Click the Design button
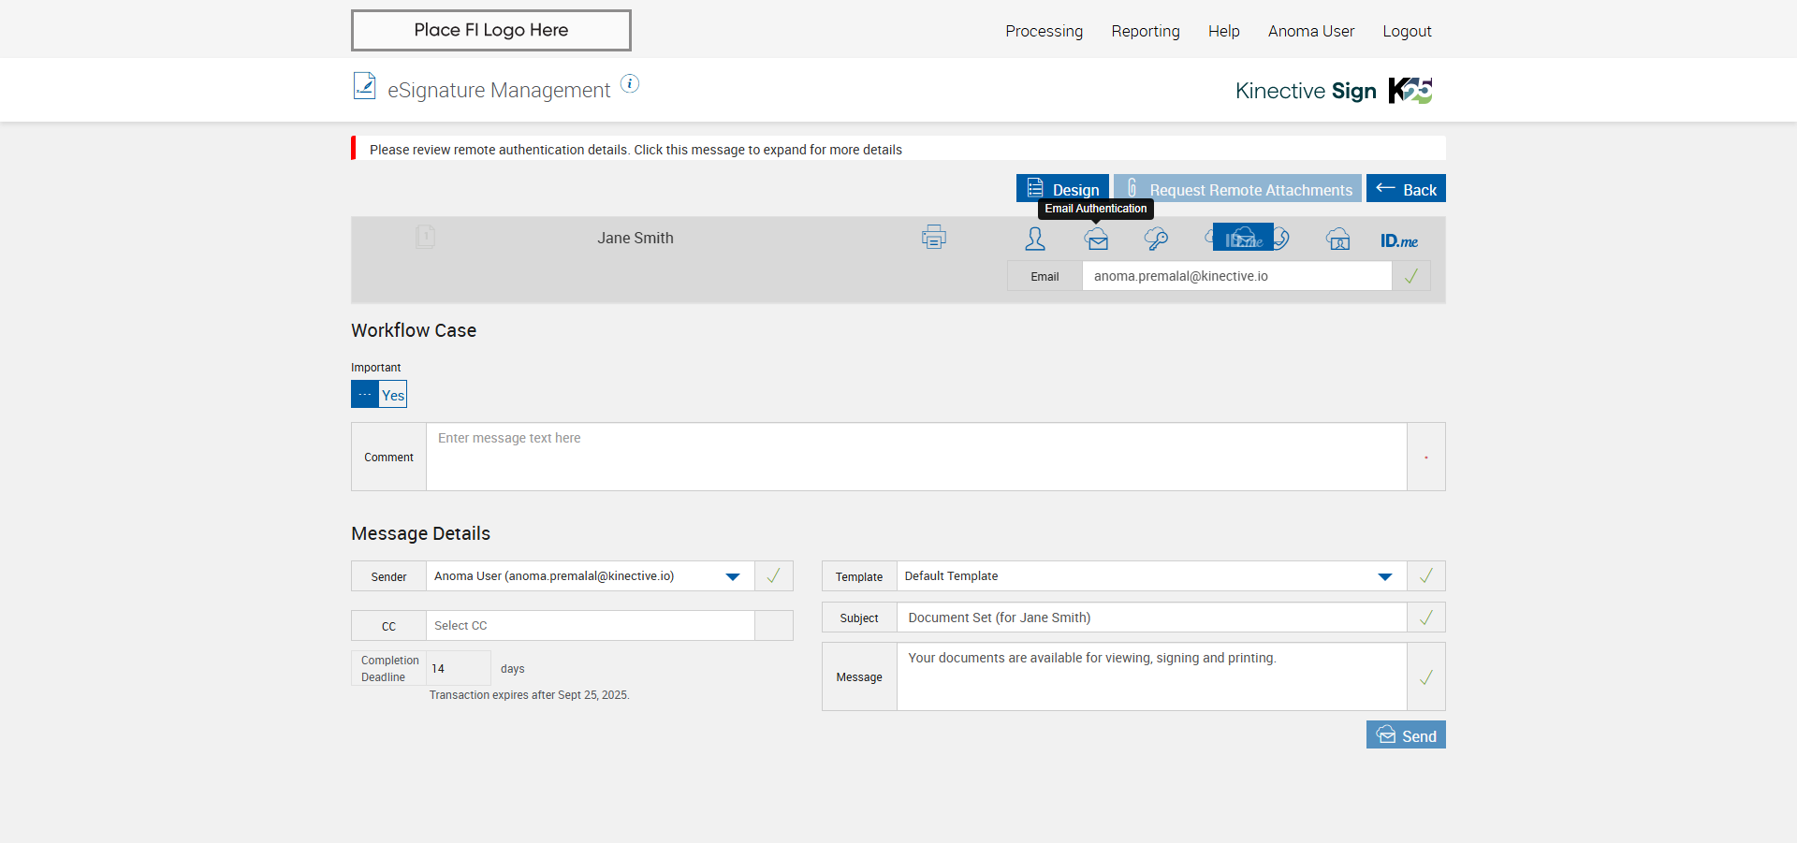The width and height of the screenshot is (1797, 843). tap(1062, 189)
